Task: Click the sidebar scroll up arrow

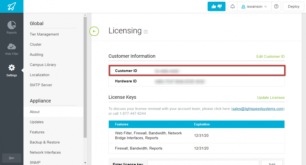Action: coord(85,15)
